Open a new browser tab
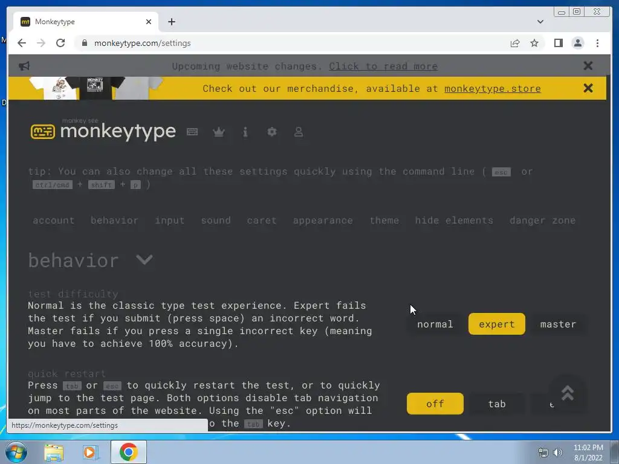Image resolution: width=619 pixels, height=464 pixels. [x=171, y=22]
